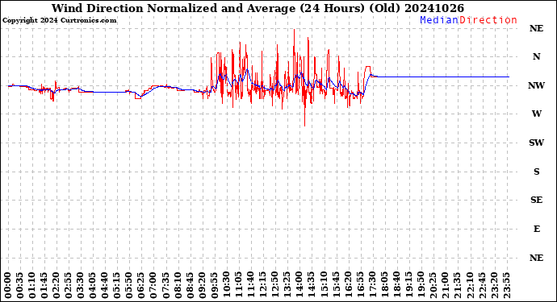This screenshot has width=557, height=302.
Task: Click the '16:20' time label
Action: (348, 285)
